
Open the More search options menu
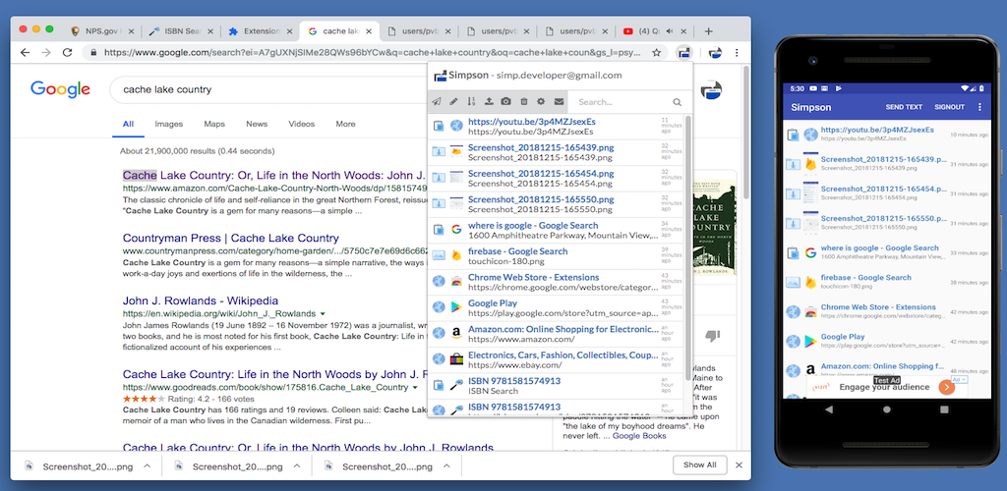[345, 124]
